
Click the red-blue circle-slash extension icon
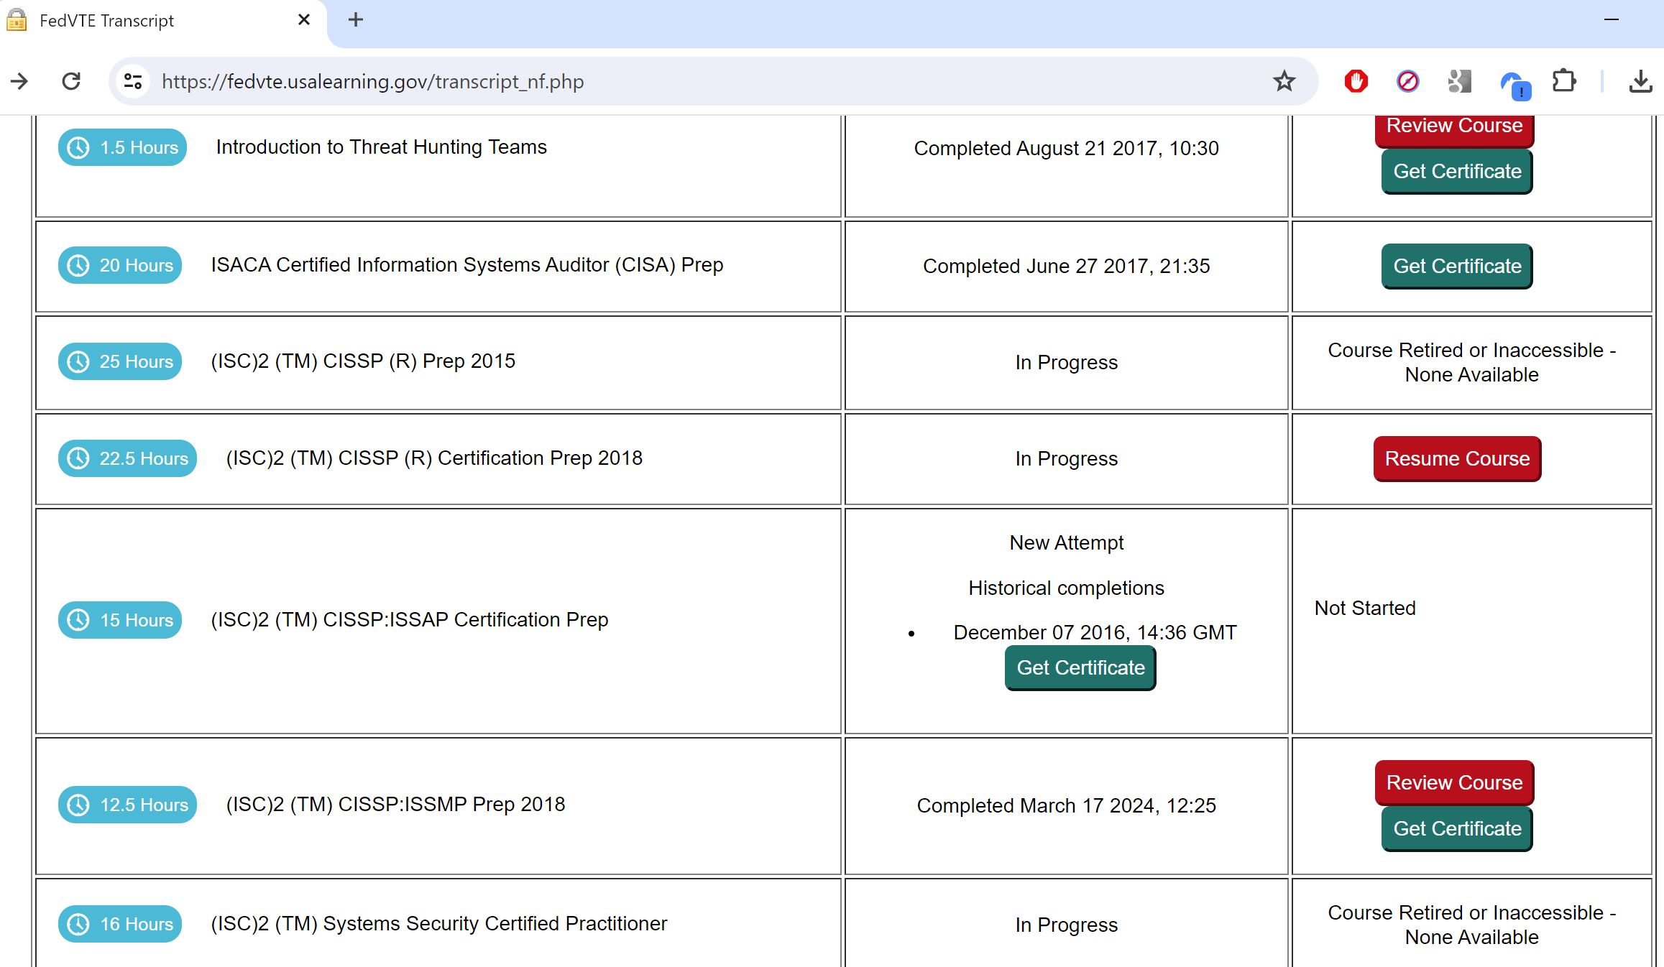(x=1407, y=81)
